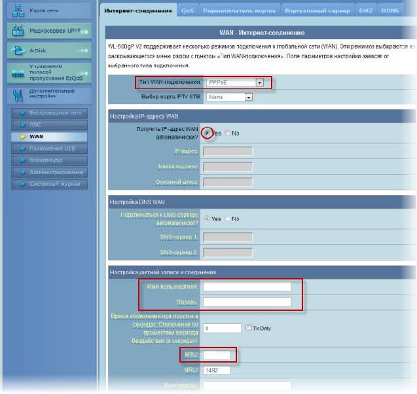Click the disabled IP-адрес input field

pyautogui.click(x=228, y=151)
